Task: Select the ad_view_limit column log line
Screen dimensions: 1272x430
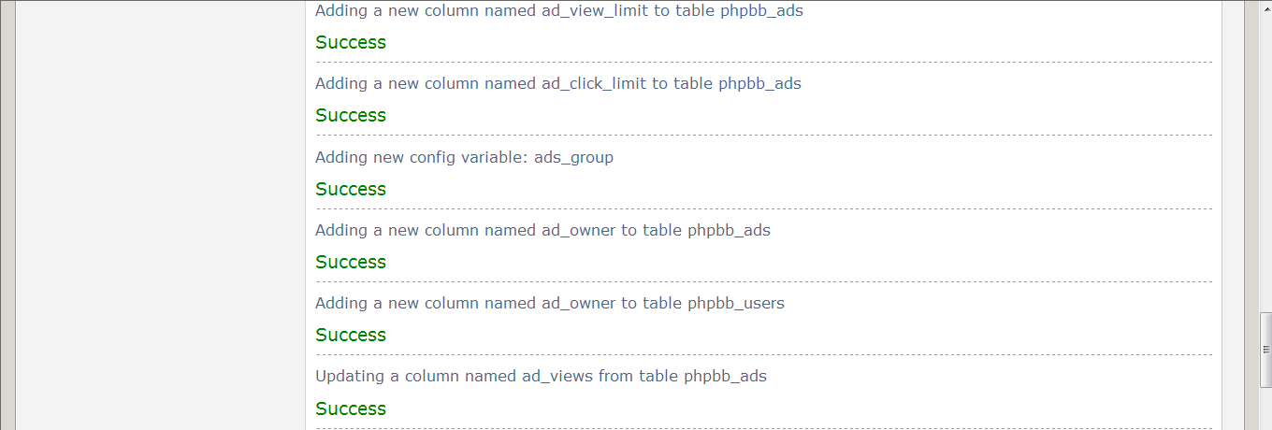Action: point(559,11)
